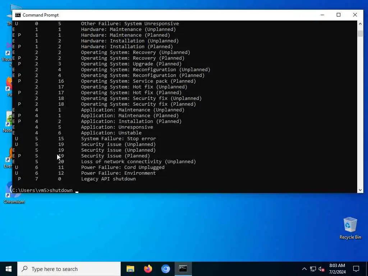Click 'Operating System: Recovery (Unplanned)' text
Screen dimensions: 368x276
point(135,52)
